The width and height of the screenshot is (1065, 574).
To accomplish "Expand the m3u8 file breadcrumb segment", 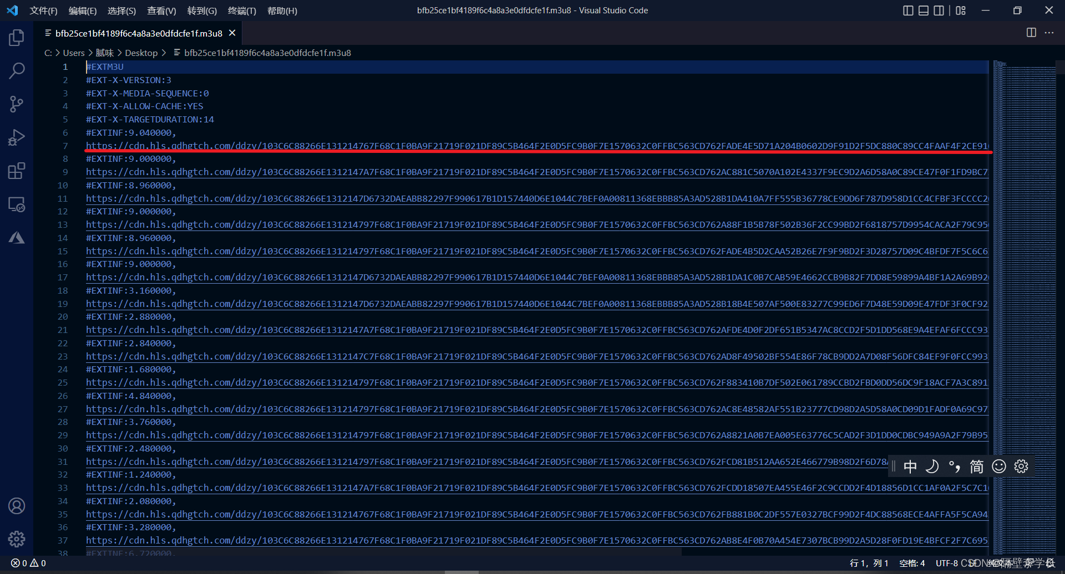I will 262,53.
